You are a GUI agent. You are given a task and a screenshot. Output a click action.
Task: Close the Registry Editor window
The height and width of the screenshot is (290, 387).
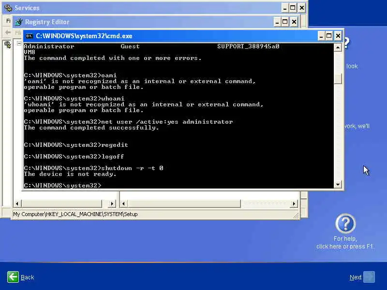tap(294, 22)
